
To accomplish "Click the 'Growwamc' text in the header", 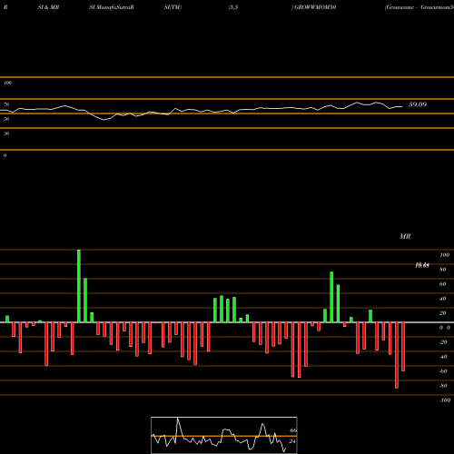I will click(x=400, y=7).
